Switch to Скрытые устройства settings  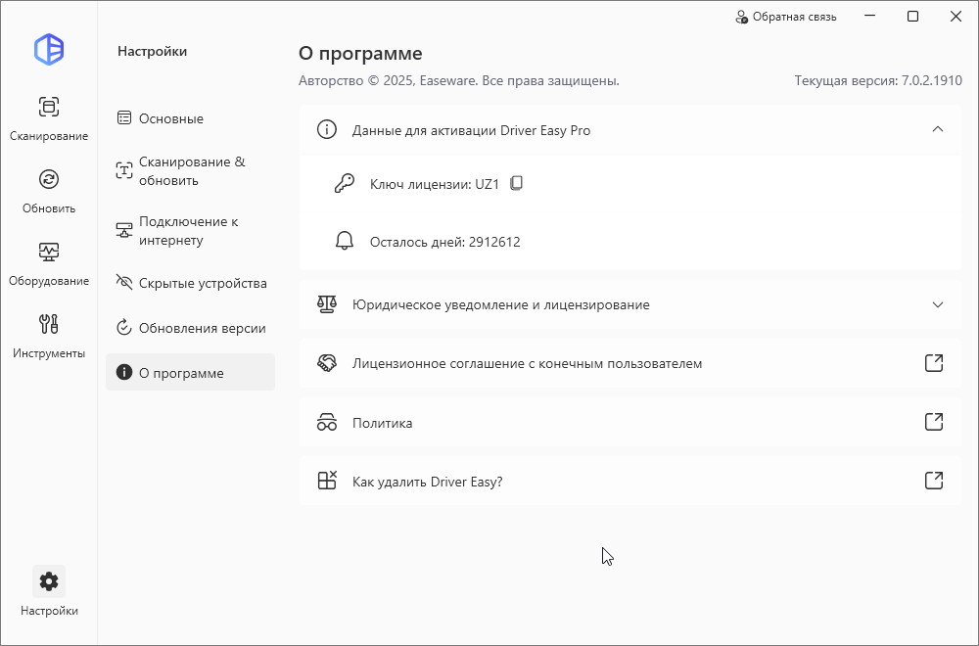pyautogui.click(x=191, y=283)
